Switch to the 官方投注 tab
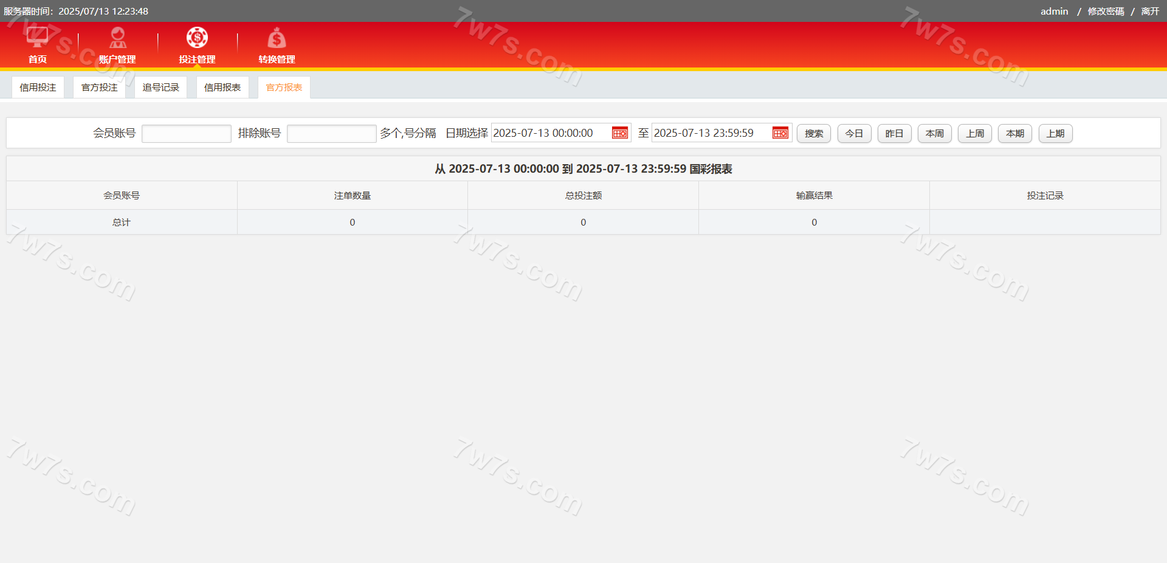 point(100,88)
